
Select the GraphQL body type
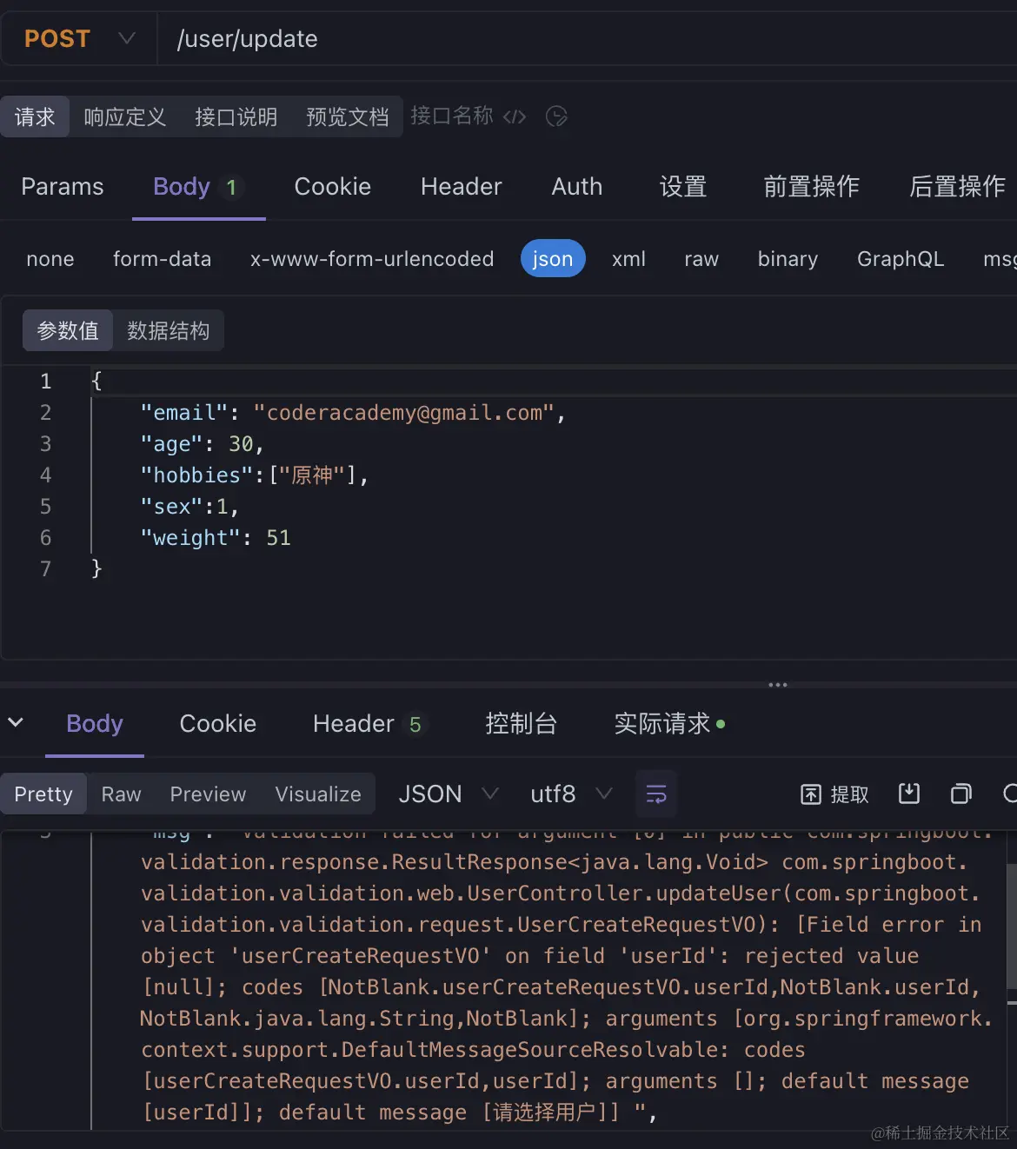(x=901, y=259)
